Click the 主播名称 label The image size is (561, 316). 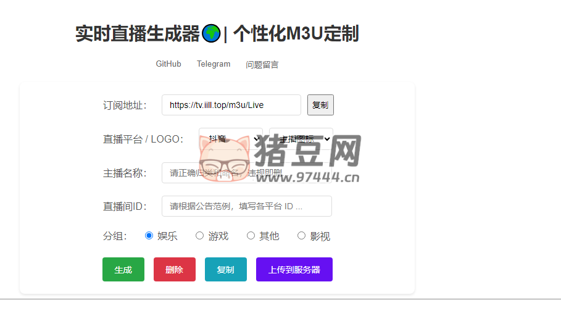(125, 173)
